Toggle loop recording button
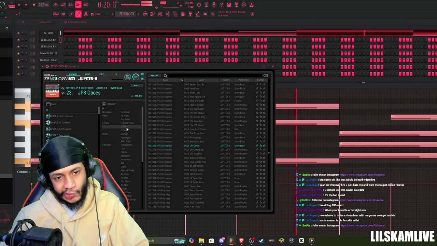 click(x=86, y=5)
